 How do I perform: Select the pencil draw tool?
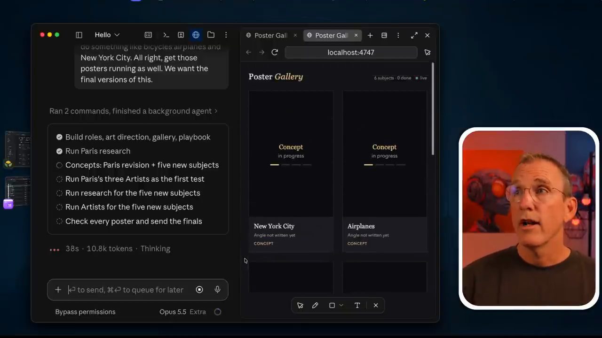point(315,305)
